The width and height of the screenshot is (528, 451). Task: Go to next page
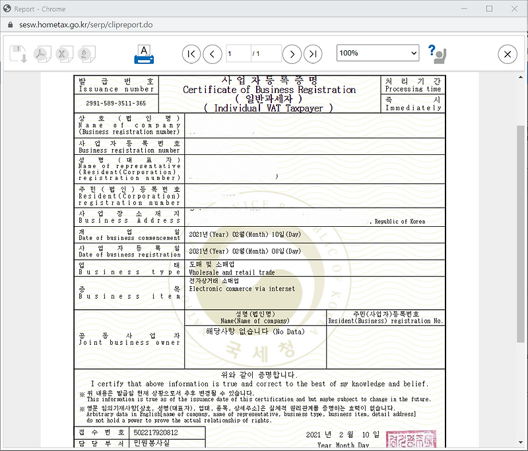(292, 54)
